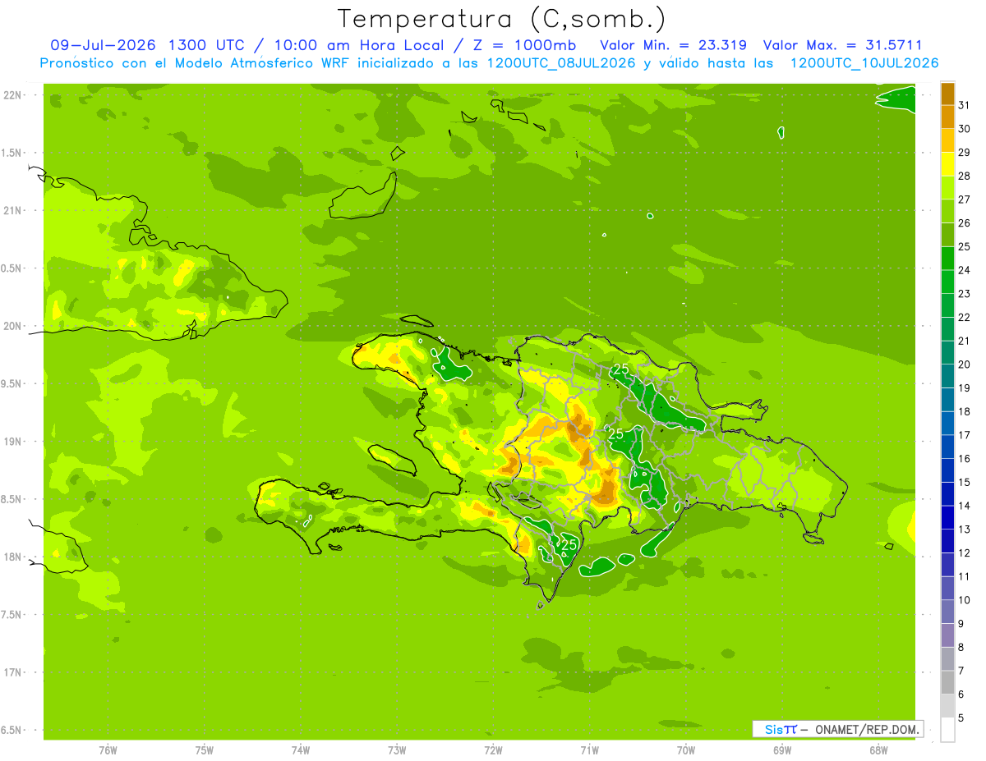
Task: Pick the orange swatch between 30 and 31
Action: point(947,117)
